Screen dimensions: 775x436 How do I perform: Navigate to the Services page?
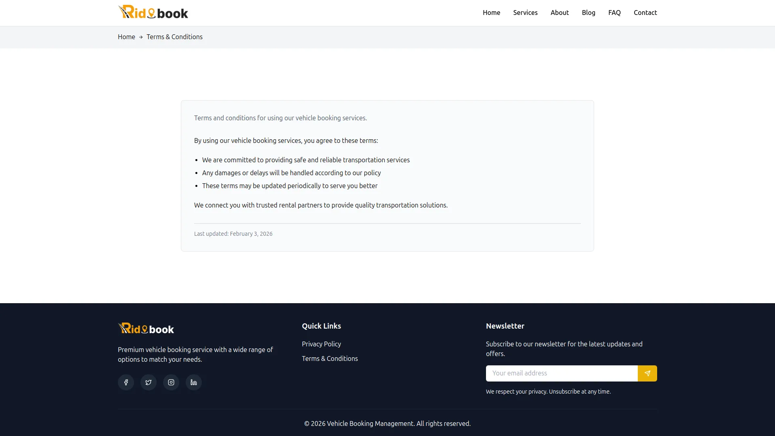pos(525,13)
